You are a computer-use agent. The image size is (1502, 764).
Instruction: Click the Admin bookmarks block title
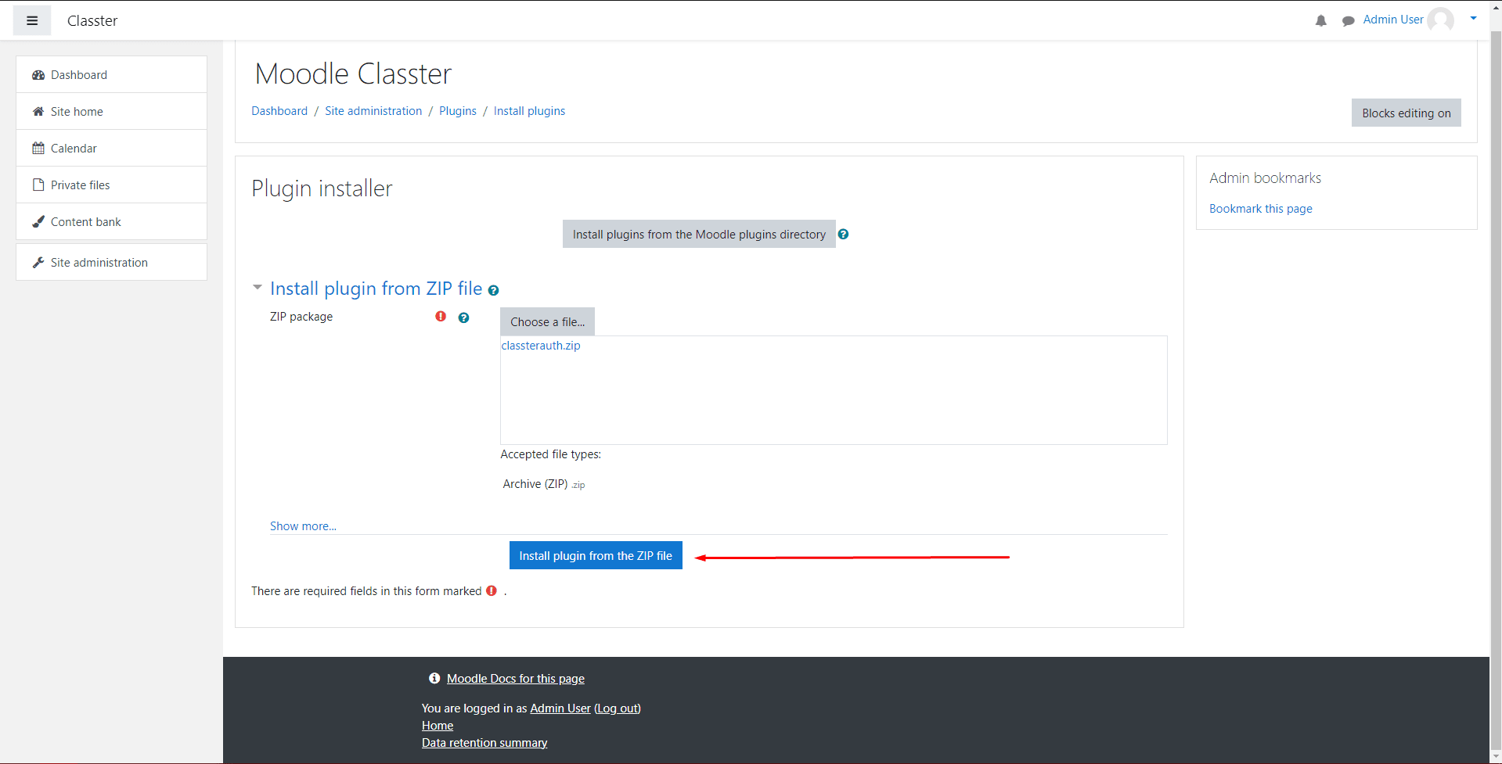point(1265,178)
